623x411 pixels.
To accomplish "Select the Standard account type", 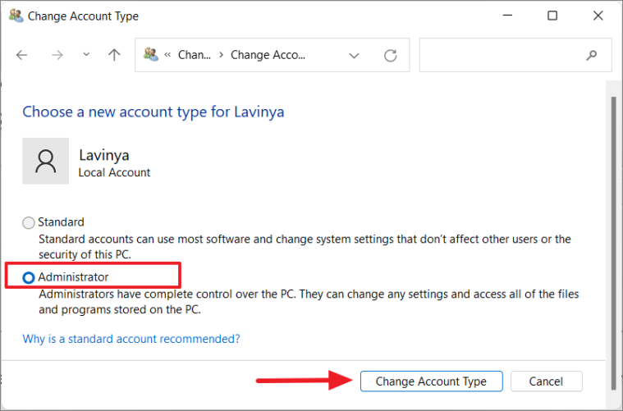I will (30, 222).
